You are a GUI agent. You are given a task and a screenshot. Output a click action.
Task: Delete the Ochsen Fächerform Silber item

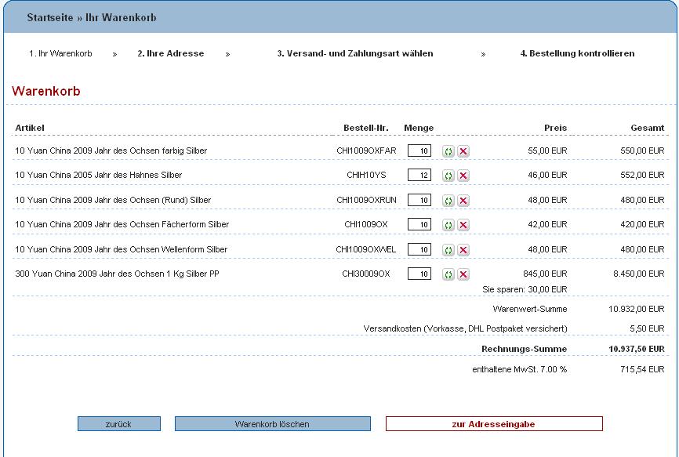(x=463, y=225)
